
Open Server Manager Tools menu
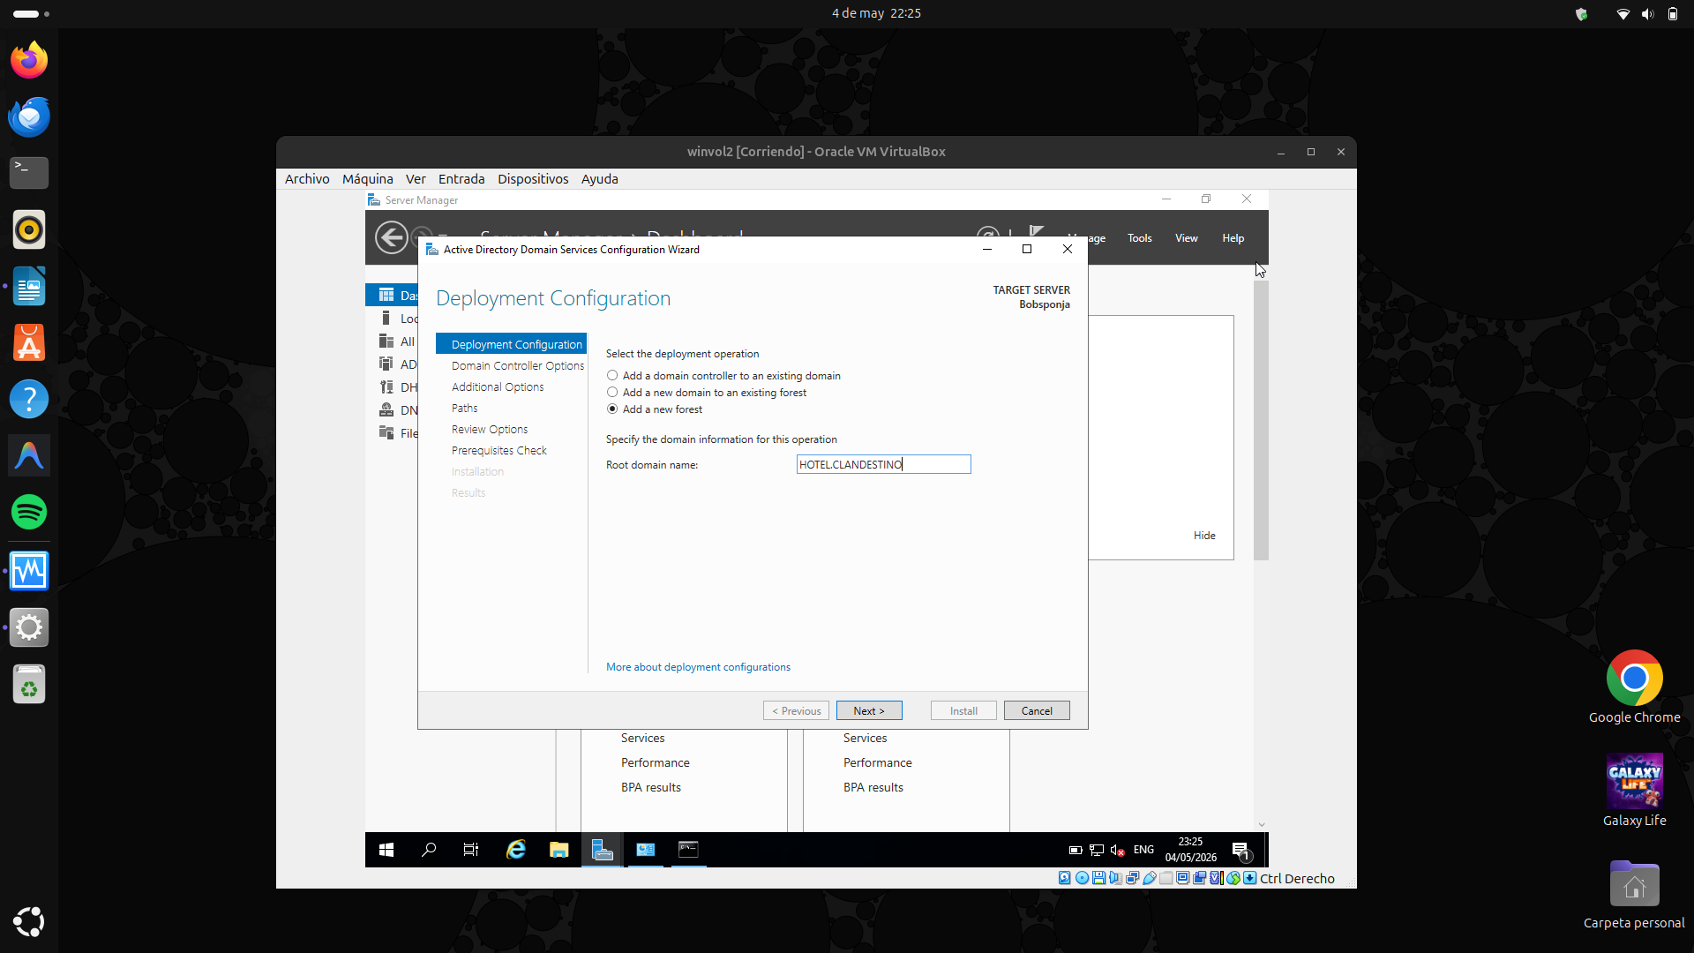[x=1140, y=238]
